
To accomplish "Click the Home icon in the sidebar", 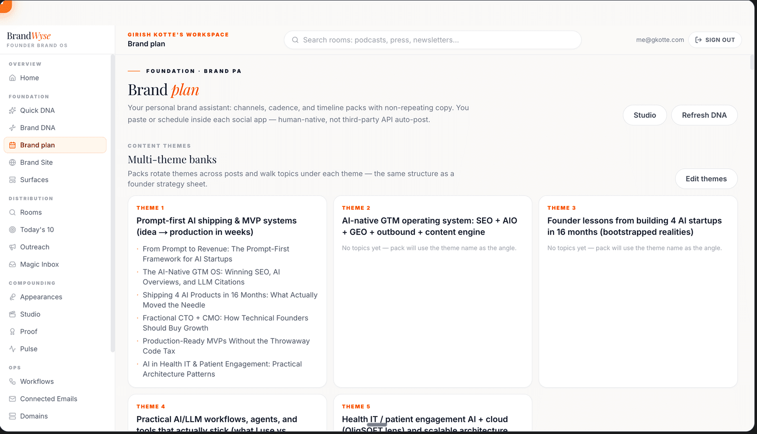I will (x=13, y=78).
